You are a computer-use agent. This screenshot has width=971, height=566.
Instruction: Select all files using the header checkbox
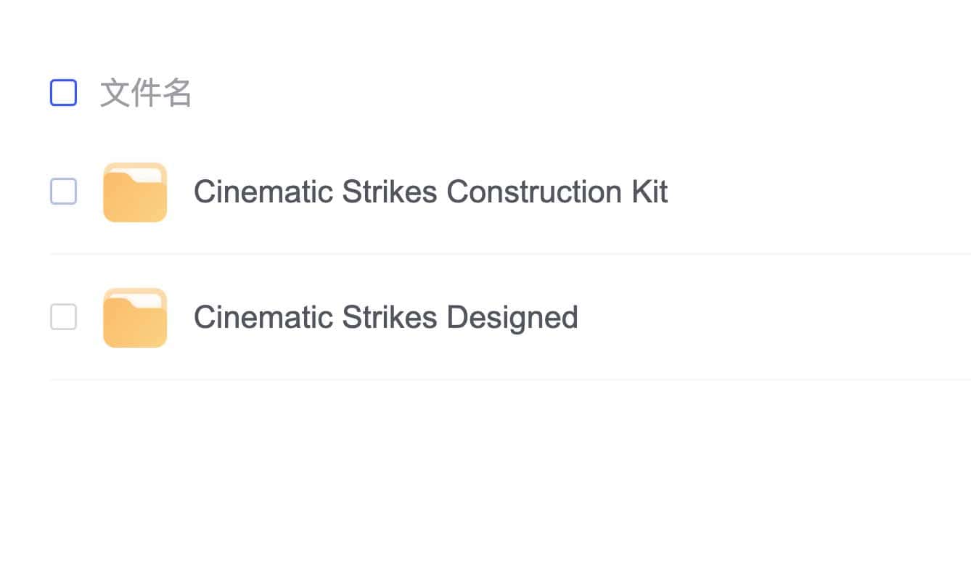coord(63,93)
